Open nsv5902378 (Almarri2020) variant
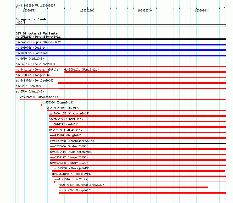Viewport: 233px width, 203px height. [x=69, y=163]
